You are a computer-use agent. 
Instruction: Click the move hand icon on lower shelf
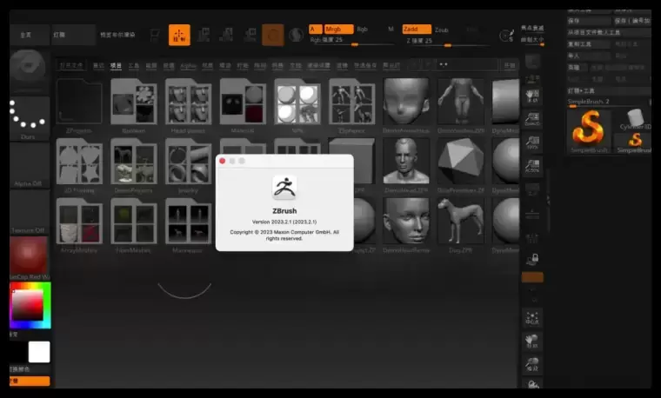[532, 342]
